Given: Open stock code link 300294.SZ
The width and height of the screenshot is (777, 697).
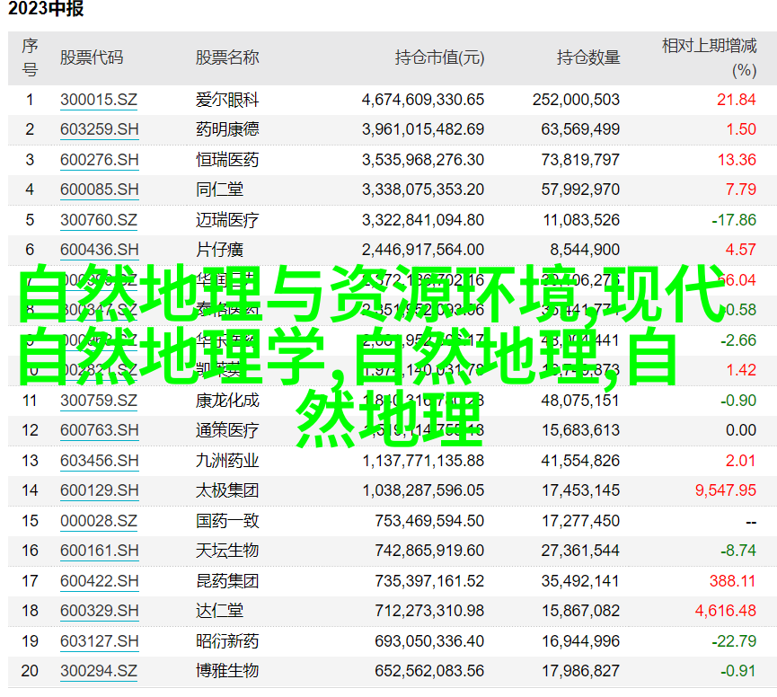Looking at the screenshot, I should pos(99,671).
